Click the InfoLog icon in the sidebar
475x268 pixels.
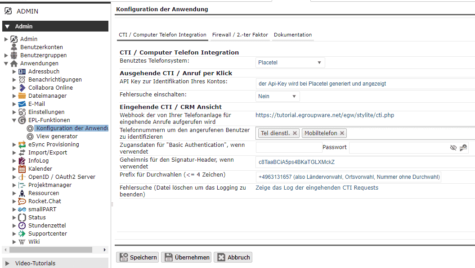point(22,161)
